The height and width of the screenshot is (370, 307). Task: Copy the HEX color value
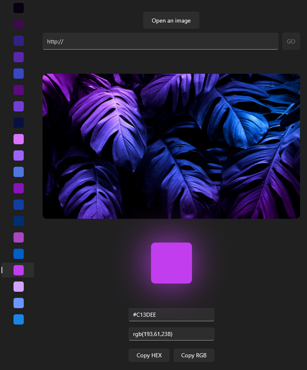pos(149,355)
